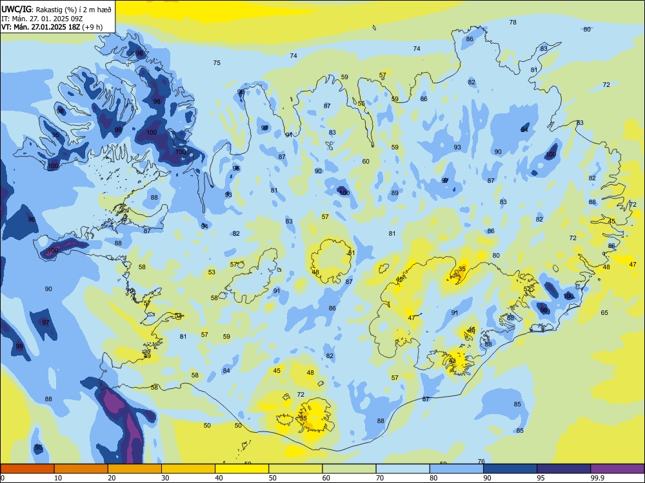Click the humidity value '78' near top right
The image size is (645, 483).
[513, 22]
